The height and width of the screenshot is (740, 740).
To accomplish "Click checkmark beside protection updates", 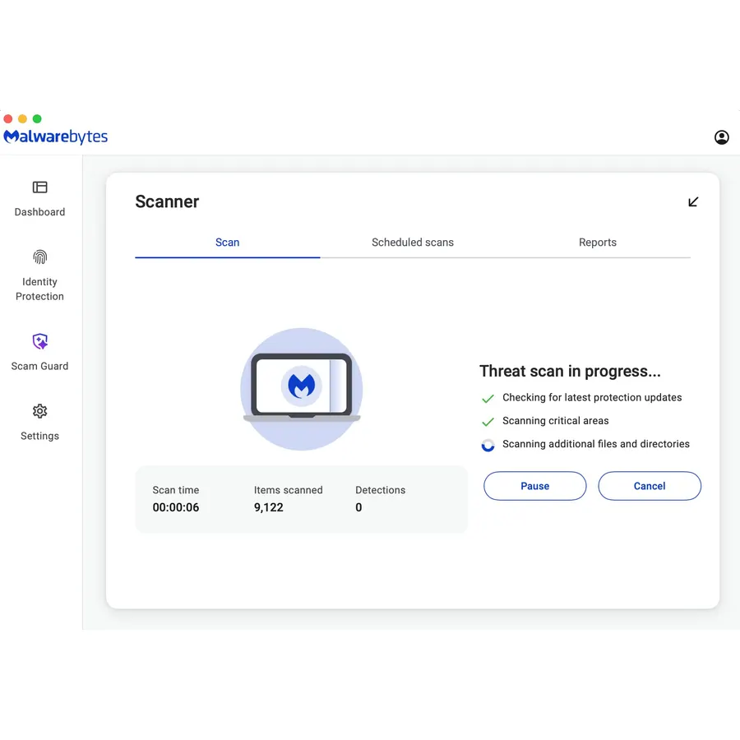I will (488, 398).
